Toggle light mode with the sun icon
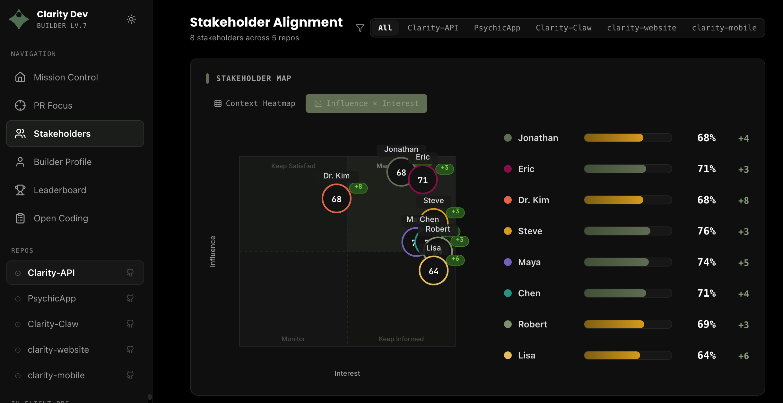 point(132,19)
